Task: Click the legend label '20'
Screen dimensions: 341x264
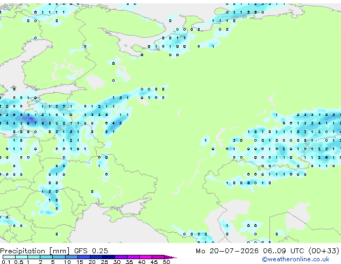Action: coord(92,262)
